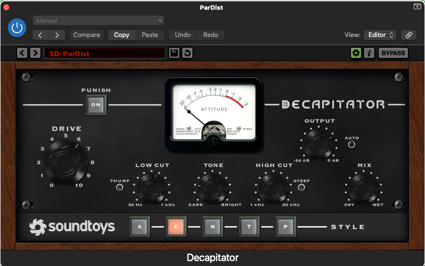
Task: Select the lit style E button
Action: click(x=176, y=227)
